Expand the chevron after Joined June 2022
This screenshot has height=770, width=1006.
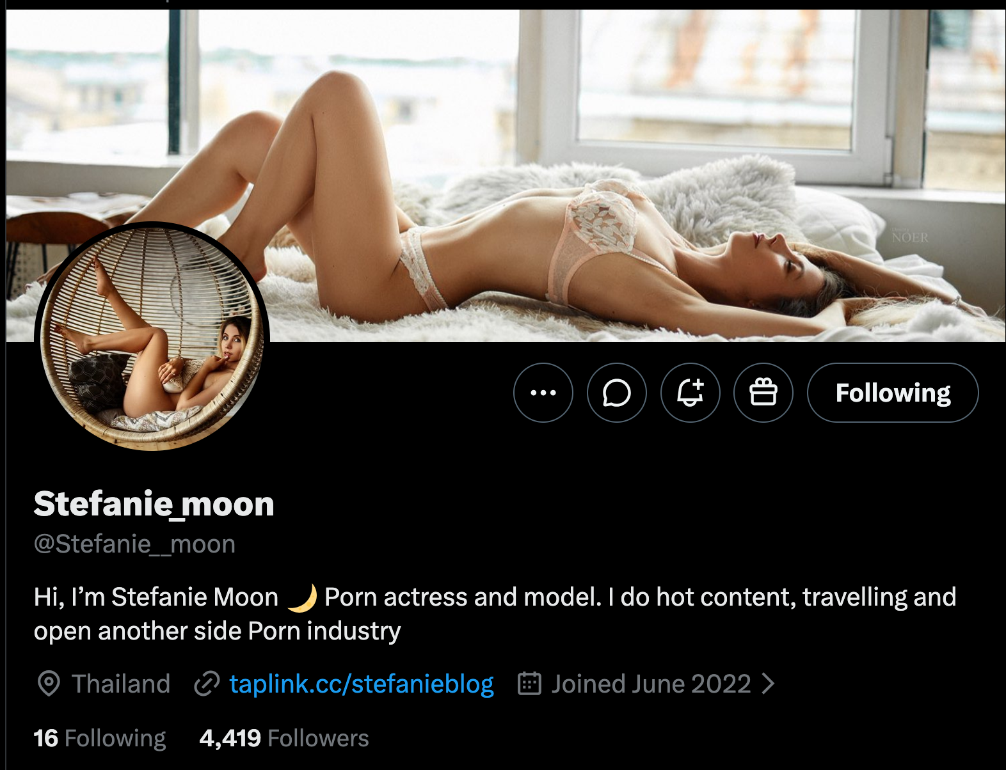(x=769, y=684)
